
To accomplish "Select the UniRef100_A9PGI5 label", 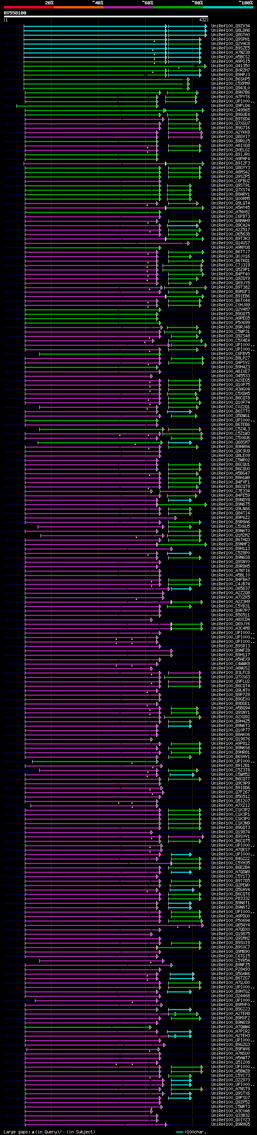I will tap(230, 61).
